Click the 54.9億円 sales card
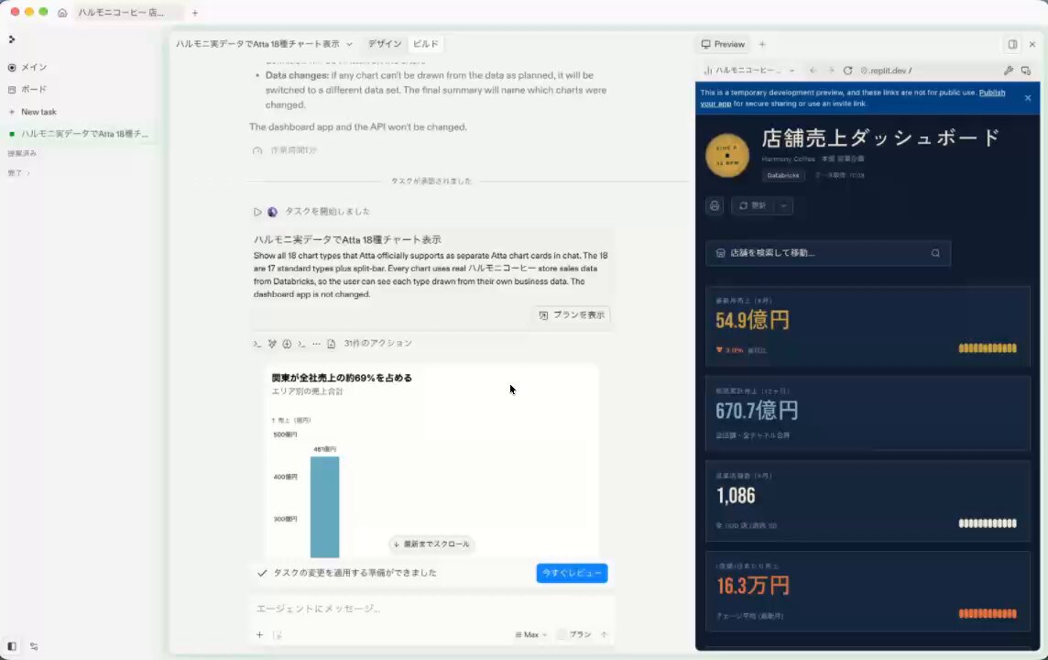 point(868,326)
